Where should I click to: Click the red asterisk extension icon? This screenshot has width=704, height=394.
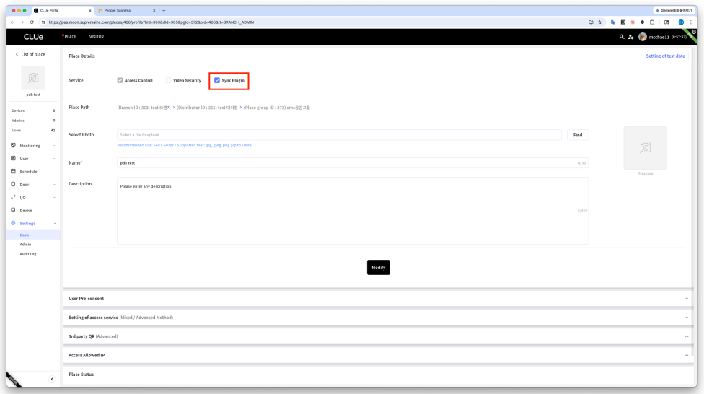(633, 22)
